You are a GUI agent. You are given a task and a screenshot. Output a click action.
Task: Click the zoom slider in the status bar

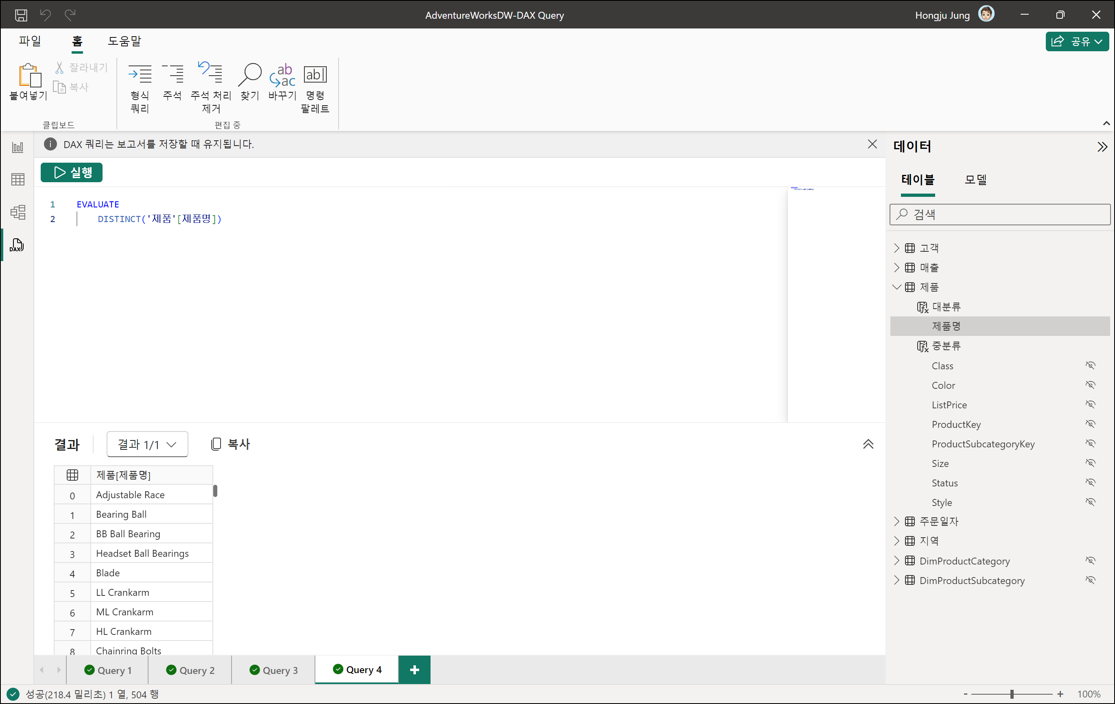pos(1012,694)
